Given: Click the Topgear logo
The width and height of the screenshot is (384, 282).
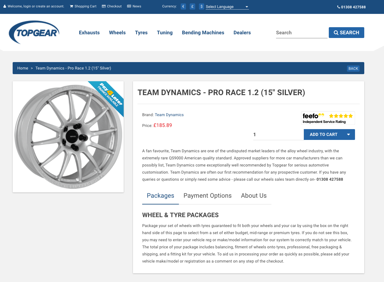Looking at the screenshot, I should [34, 32].
